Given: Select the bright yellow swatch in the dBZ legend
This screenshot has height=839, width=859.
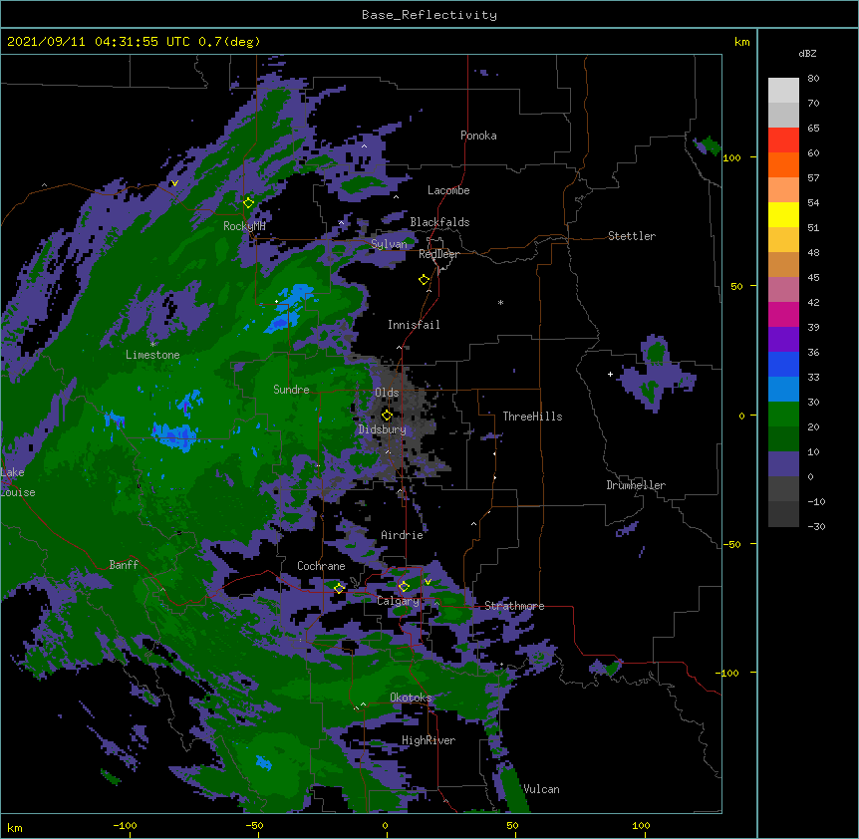Looking at the screenshot, I should pos(783,214).
